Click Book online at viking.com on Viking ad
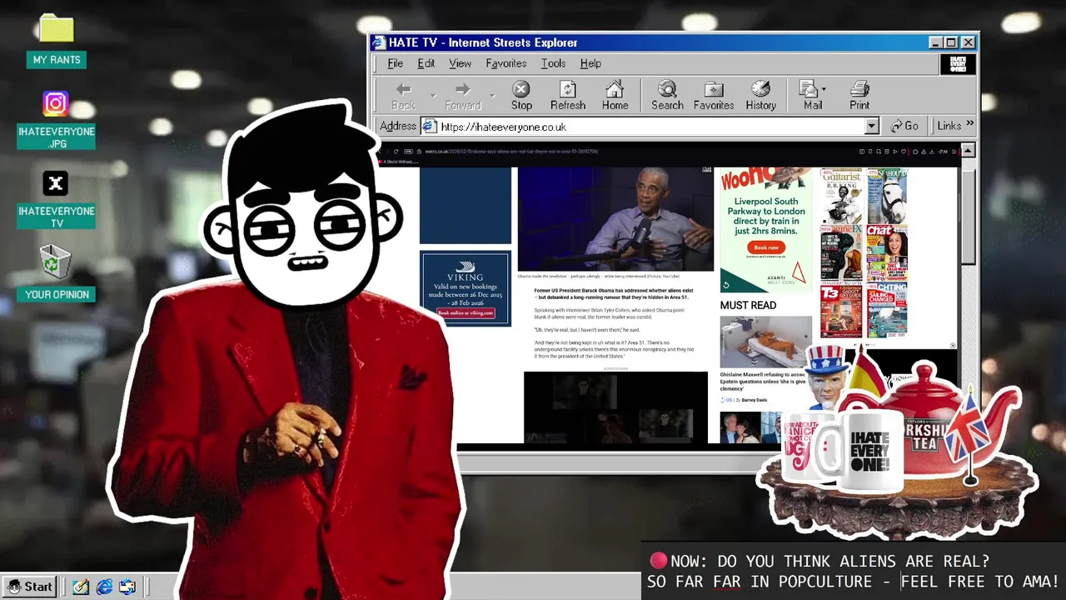 (x=466, y=312)
